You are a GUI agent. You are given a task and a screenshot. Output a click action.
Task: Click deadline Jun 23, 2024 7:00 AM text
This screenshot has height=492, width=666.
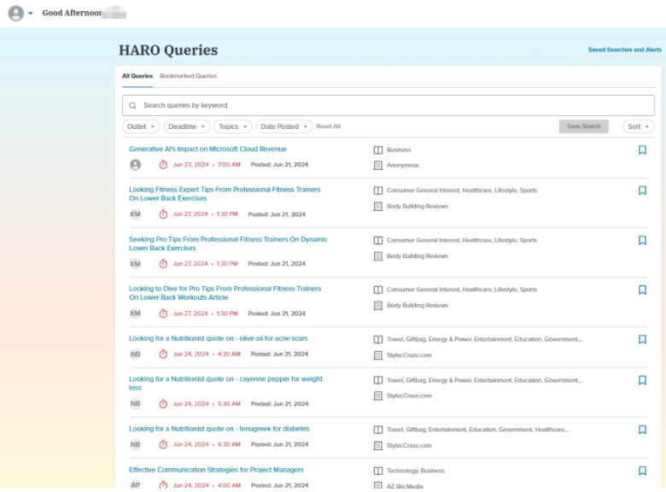(207, 164)
